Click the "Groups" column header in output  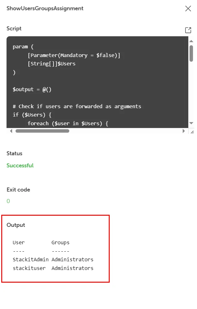coord(61,242)
